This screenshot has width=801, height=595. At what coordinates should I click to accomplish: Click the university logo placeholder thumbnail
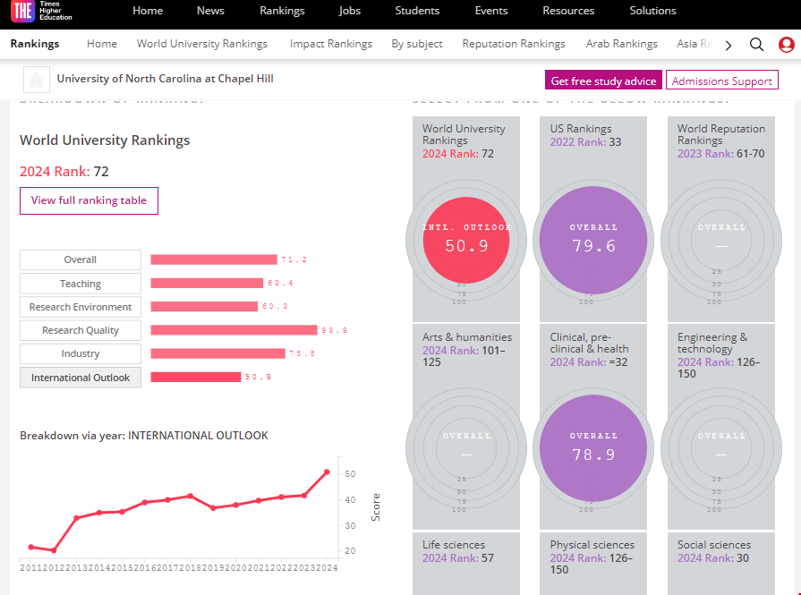tap(37, 81)
